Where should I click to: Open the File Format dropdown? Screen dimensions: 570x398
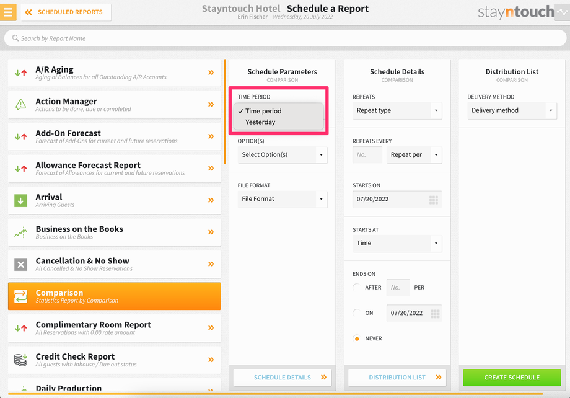point(283,199)
